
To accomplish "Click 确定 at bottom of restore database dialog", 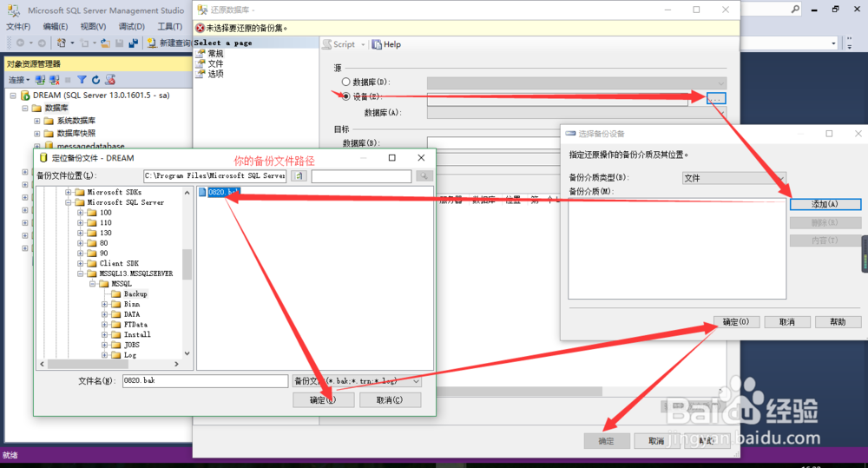I will [x=607, y=441].
